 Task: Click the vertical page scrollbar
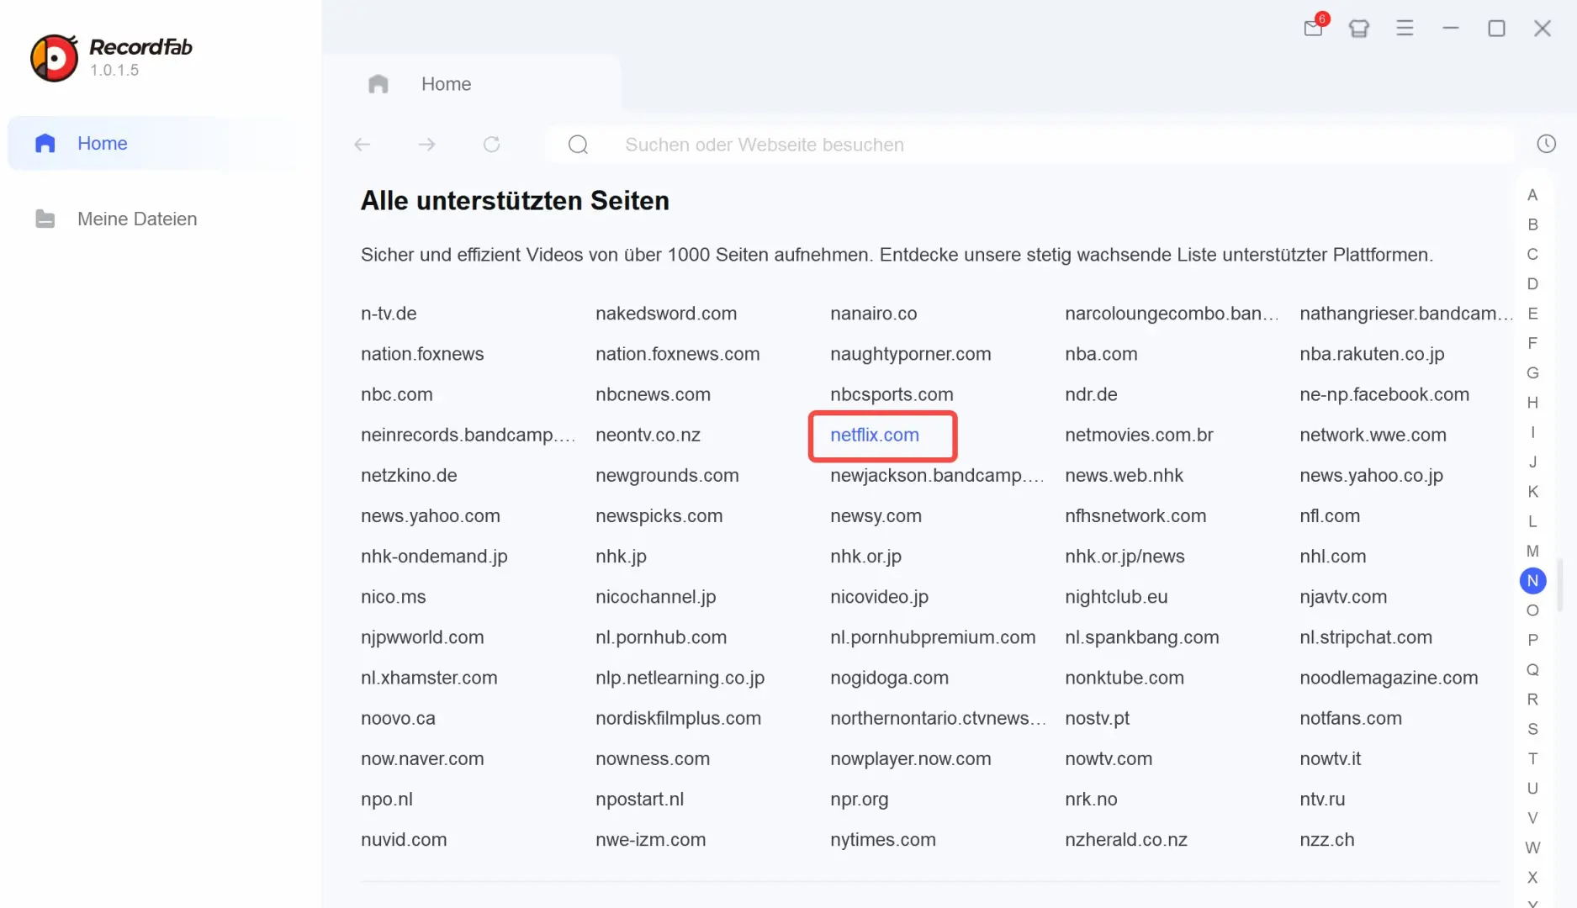1560,584
